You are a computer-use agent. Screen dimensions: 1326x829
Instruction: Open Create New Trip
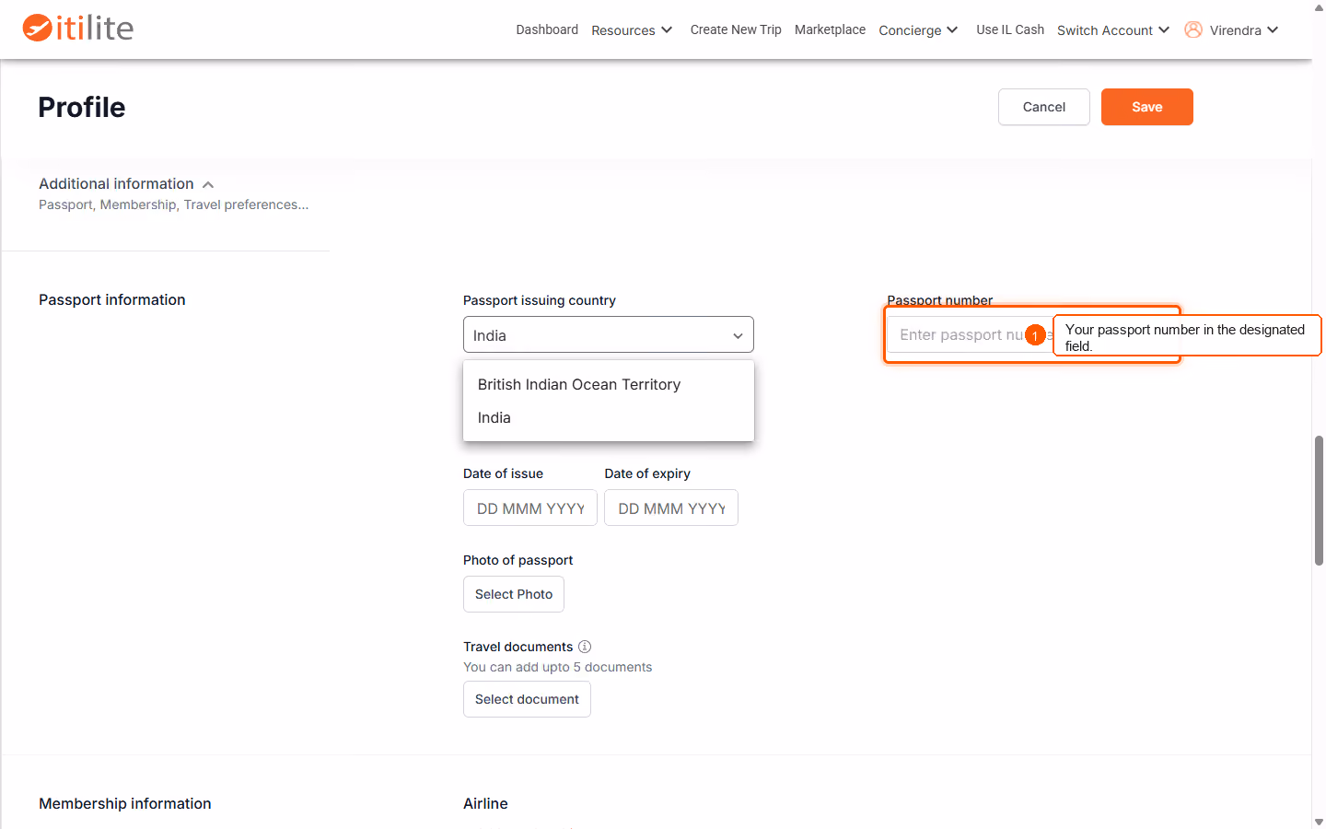click(x=736, y=29)
